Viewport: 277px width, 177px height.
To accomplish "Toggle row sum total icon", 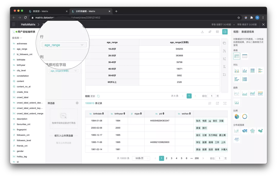I will pos(224,67).
